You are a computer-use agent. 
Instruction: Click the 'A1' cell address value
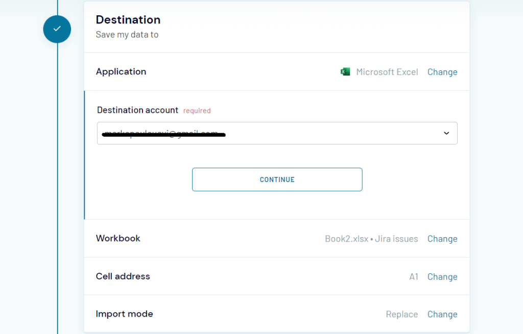point(414,276)
